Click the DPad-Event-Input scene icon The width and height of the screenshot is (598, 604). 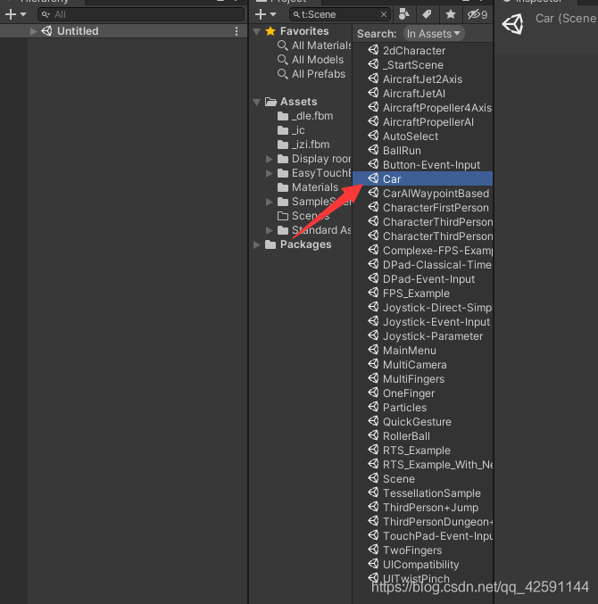click(373, 278)
